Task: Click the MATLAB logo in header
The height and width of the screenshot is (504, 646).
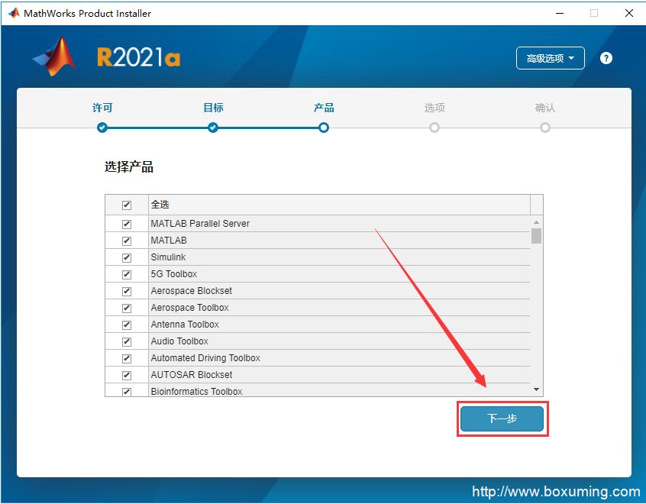Action: point(54,57)
